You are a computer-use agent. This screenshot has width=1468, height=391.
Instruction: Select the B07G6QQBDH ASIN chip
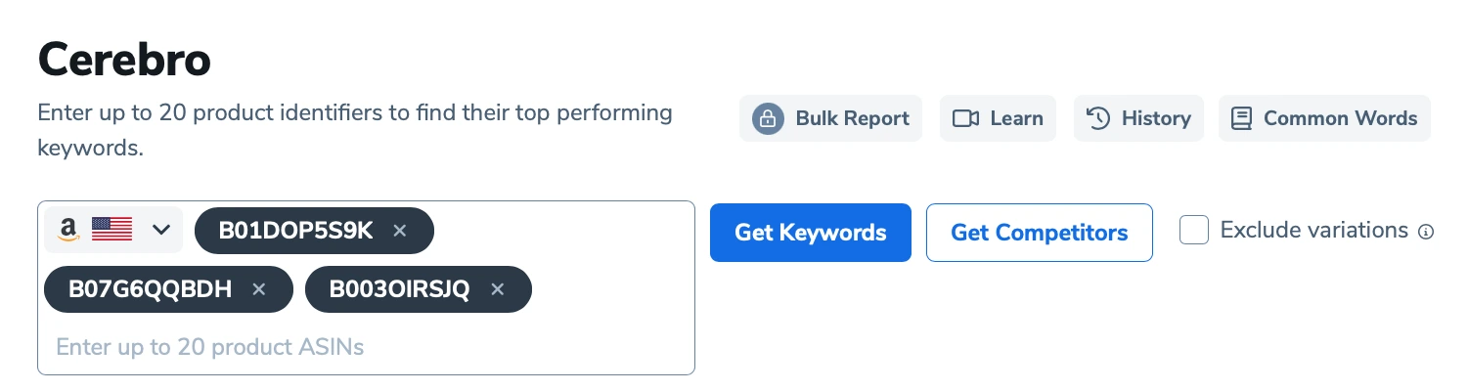(150, 289)
